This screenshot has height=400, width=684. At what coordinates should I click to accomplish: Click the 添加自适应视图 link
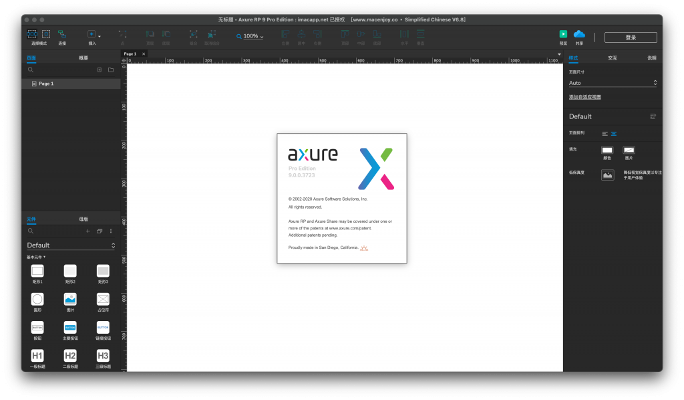585,97
